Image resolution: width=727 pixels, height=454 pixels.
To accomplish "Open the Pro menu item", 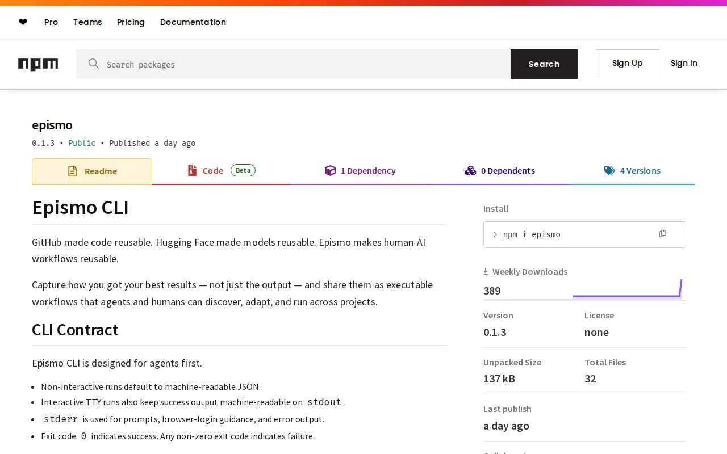I will click(51, 22).
